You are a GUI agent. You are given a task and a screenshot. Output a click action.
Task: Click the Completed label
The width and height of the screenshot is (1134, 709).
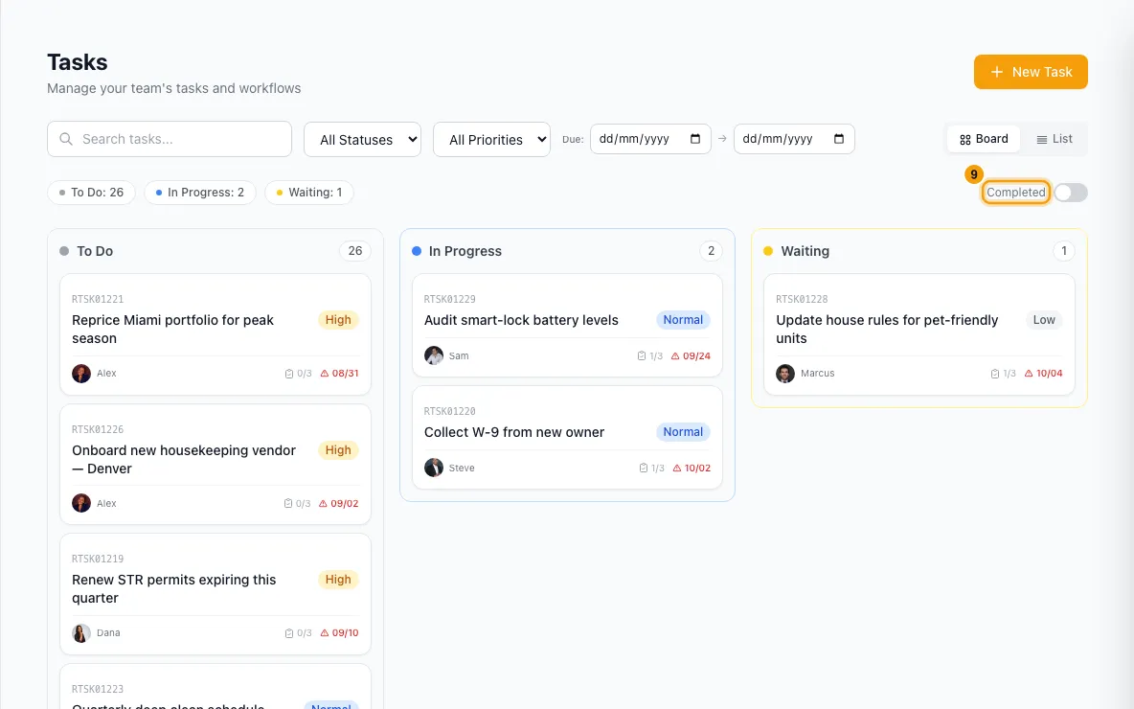pos(1015,193)
